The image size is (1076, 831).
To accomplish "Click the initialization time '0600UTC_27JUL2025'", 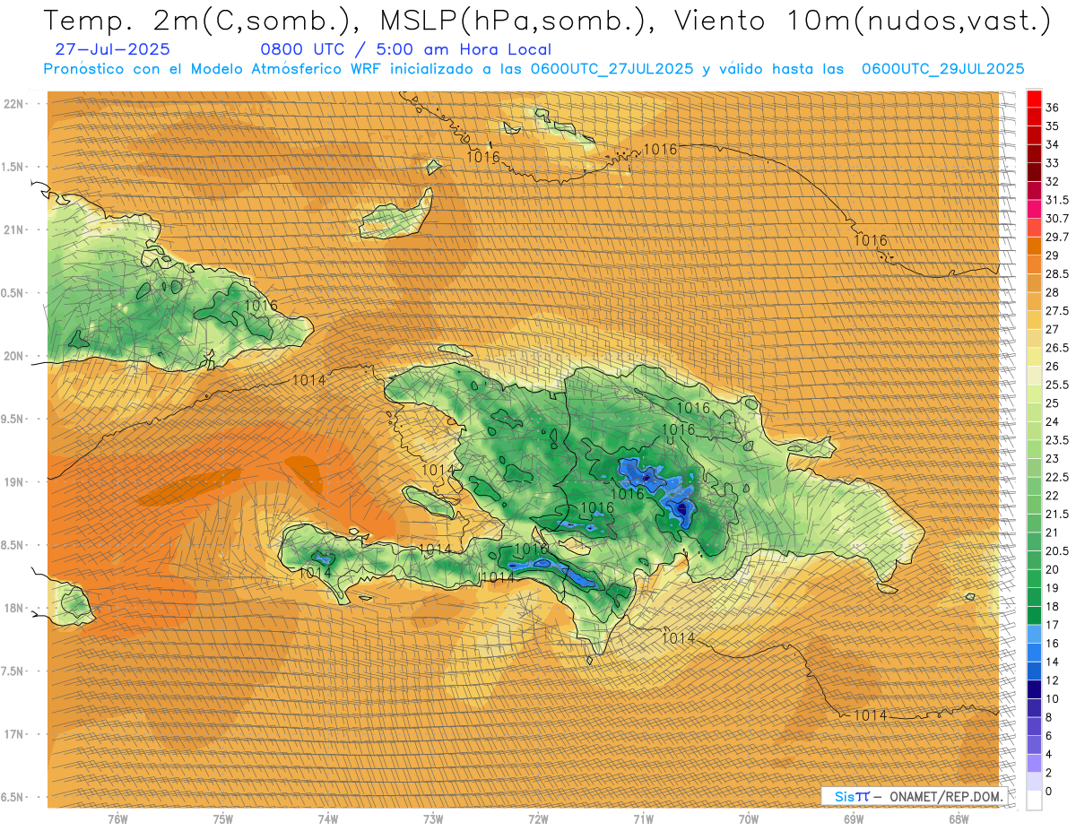I will point(612,69).
